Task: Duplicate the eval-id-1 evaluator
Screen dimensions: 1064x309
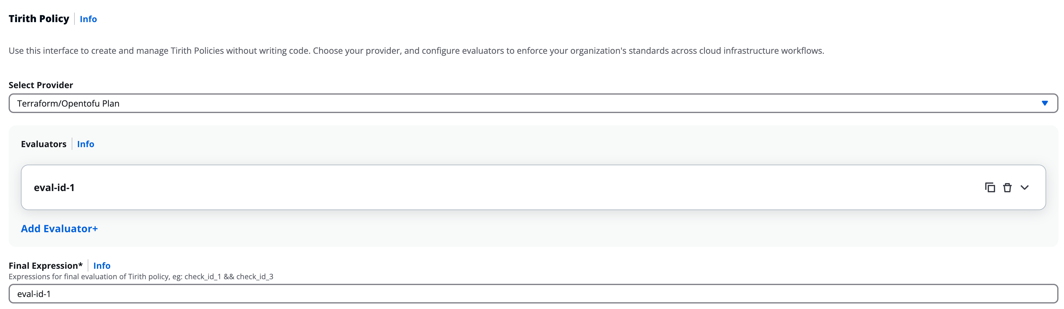Action: click(990, 188)
